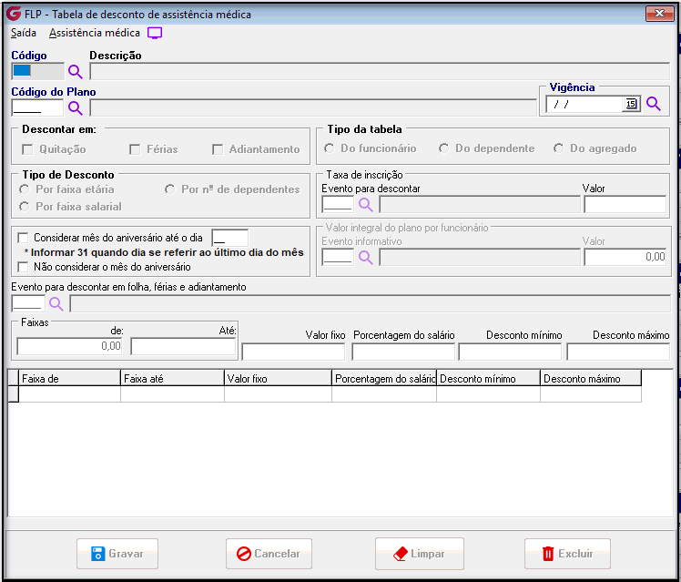Choose Por nº de dependentes
Image resolution: width=681 pixels, height=582 pixels.
pos(170,189)
